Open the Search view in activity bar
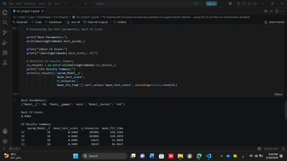Screen dimensions: 287x161 tap(5, 22)
